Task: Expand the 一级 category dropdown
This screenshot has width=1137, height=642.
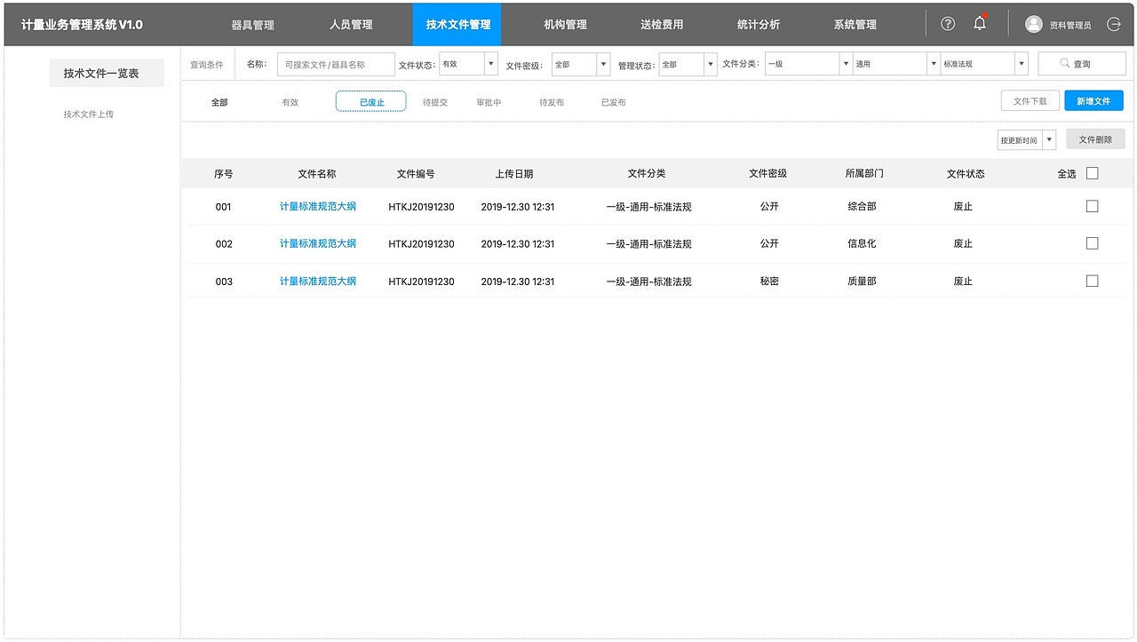Action: [808, 64]
